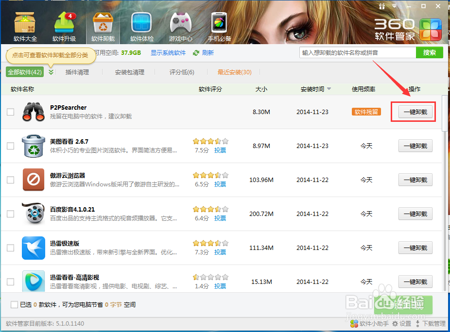Click the 软件评分 column header
The height and width of the screenshot is (332, 450).
point(210,89)
